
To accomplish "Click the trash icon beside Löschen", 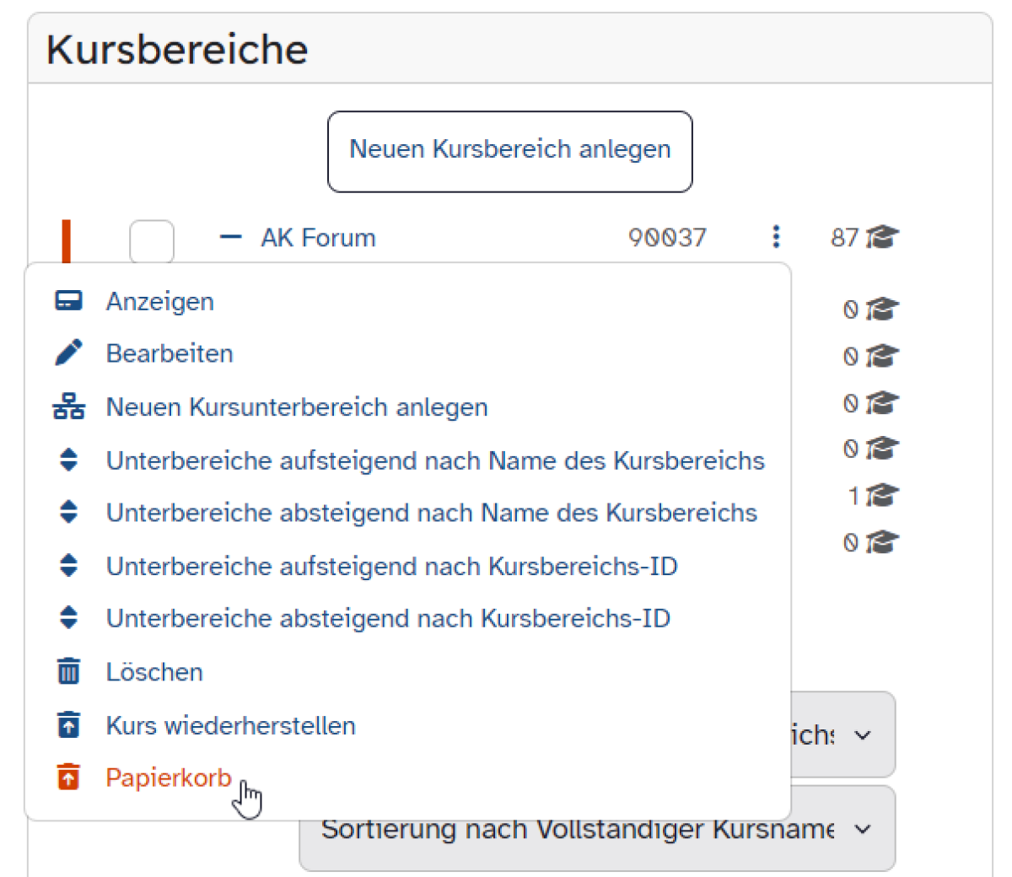I will pos(68,671).
